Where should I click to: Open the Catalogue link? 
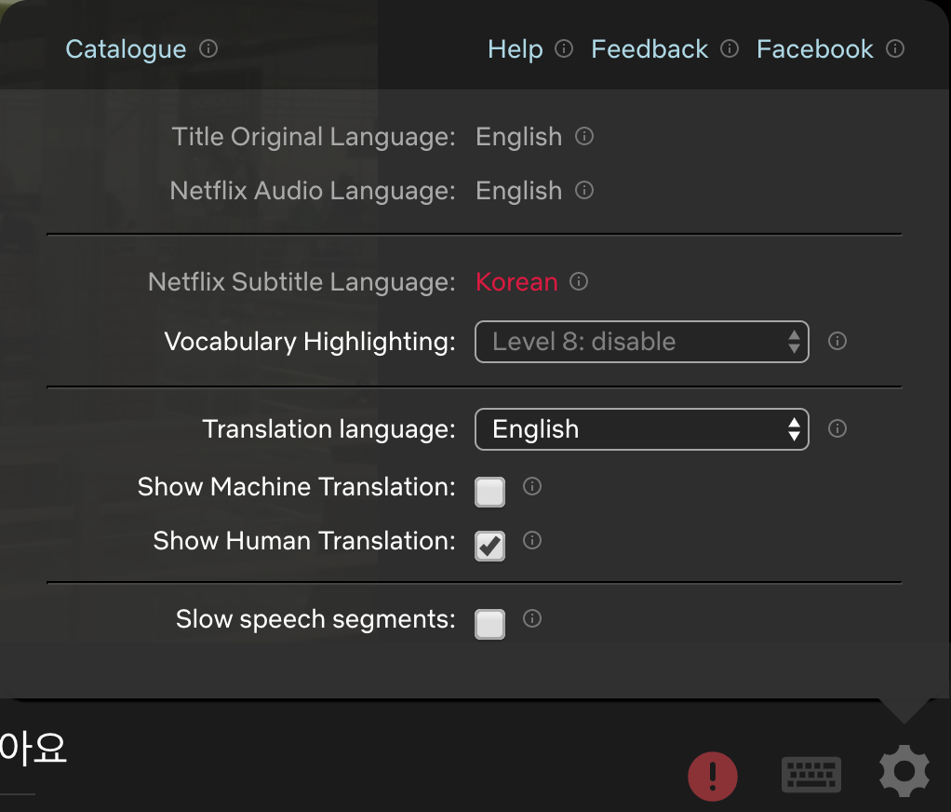[126, 49]
